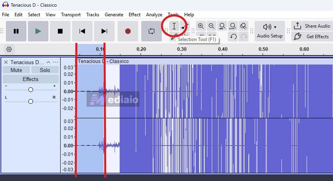The width and height of the screenshot is (333, 181).
Task: Open the Analyze menu
Action: pos(154,15)
